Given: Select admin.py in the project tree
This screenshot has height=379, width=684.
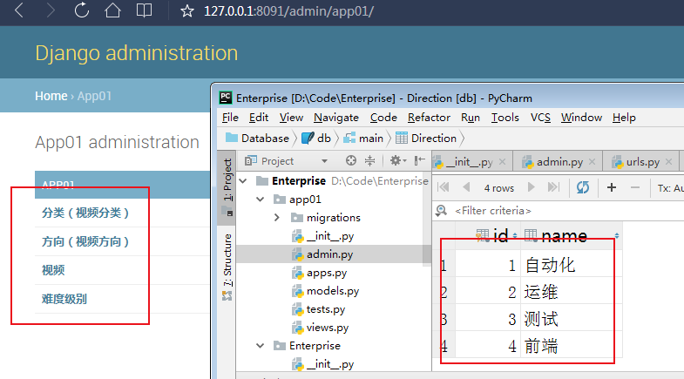Looking at the screenshot, I should (322, 254).
